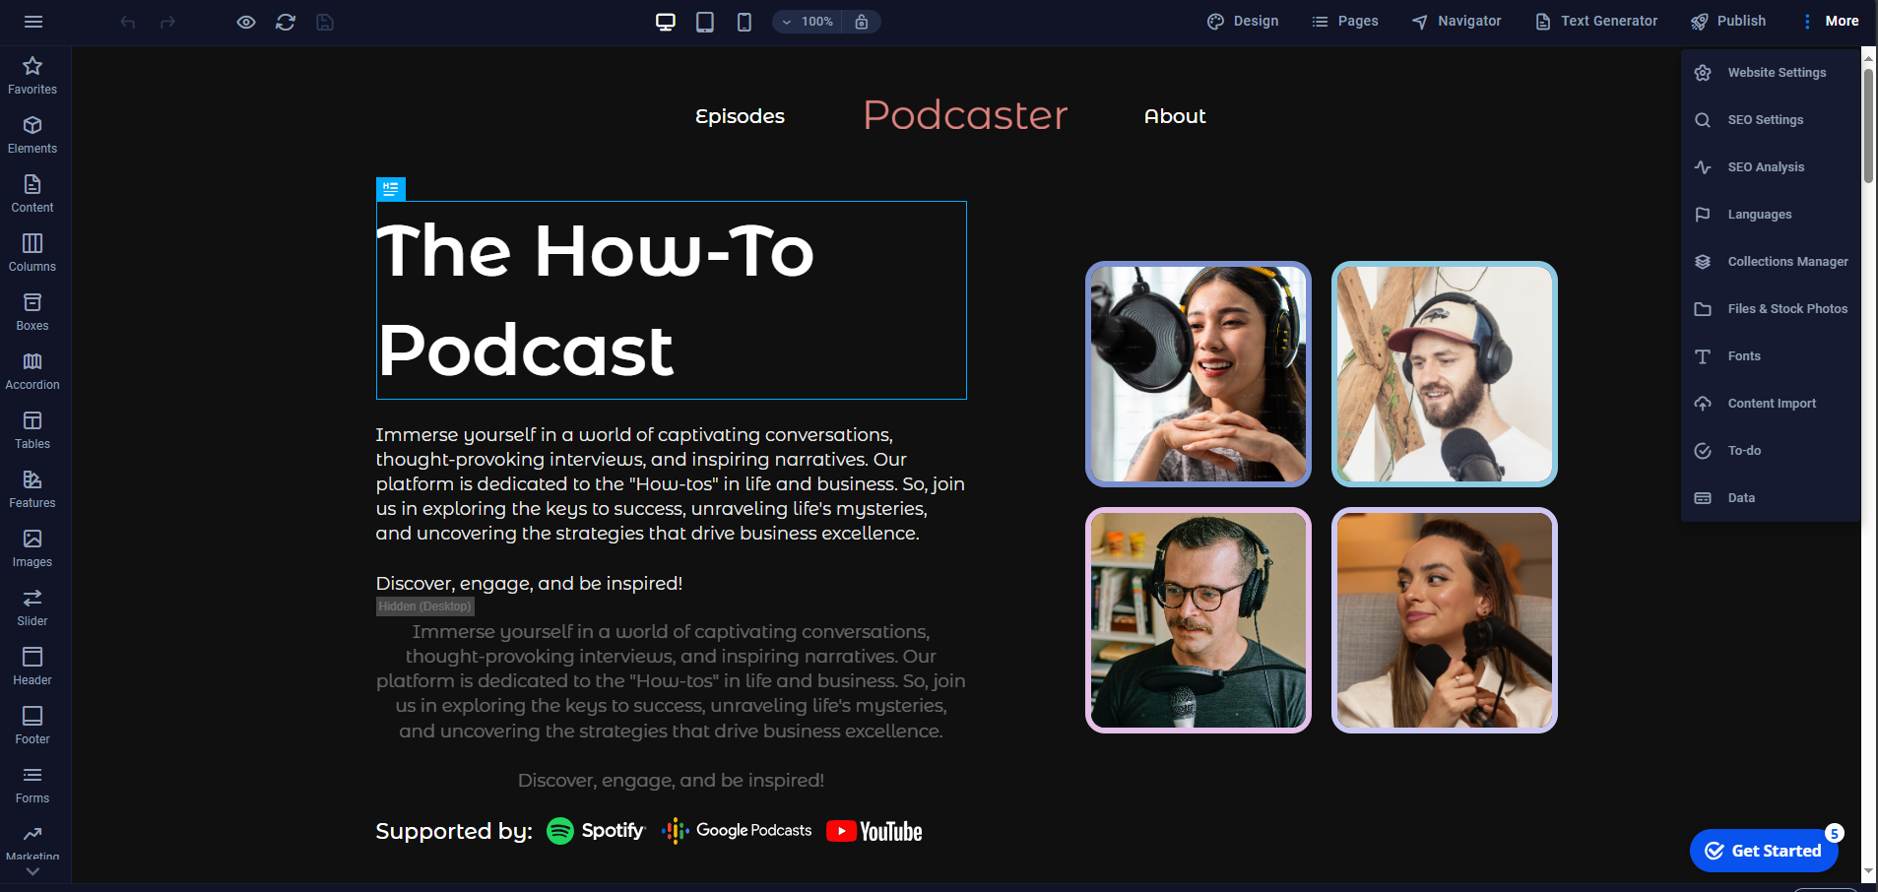Image resolution: width=1878 pixels, height=892 pixels.
Task: Click the save disk icon
Action: tap(325, 22)
